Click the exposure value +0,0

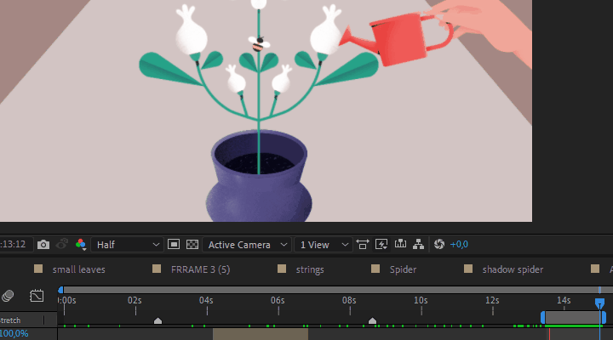(x=459, y=244)
